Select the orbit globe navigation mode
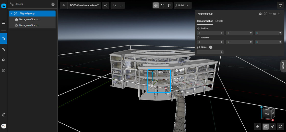This screenshot has width=286, height=132. click(266, 127)
